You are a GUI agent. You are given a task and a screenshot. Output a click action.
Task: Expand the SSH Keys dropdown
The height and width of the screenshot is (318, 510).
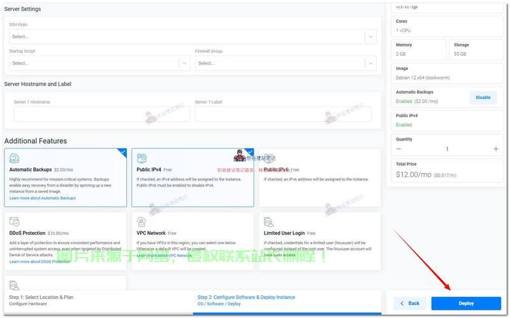tap(192, 37)
